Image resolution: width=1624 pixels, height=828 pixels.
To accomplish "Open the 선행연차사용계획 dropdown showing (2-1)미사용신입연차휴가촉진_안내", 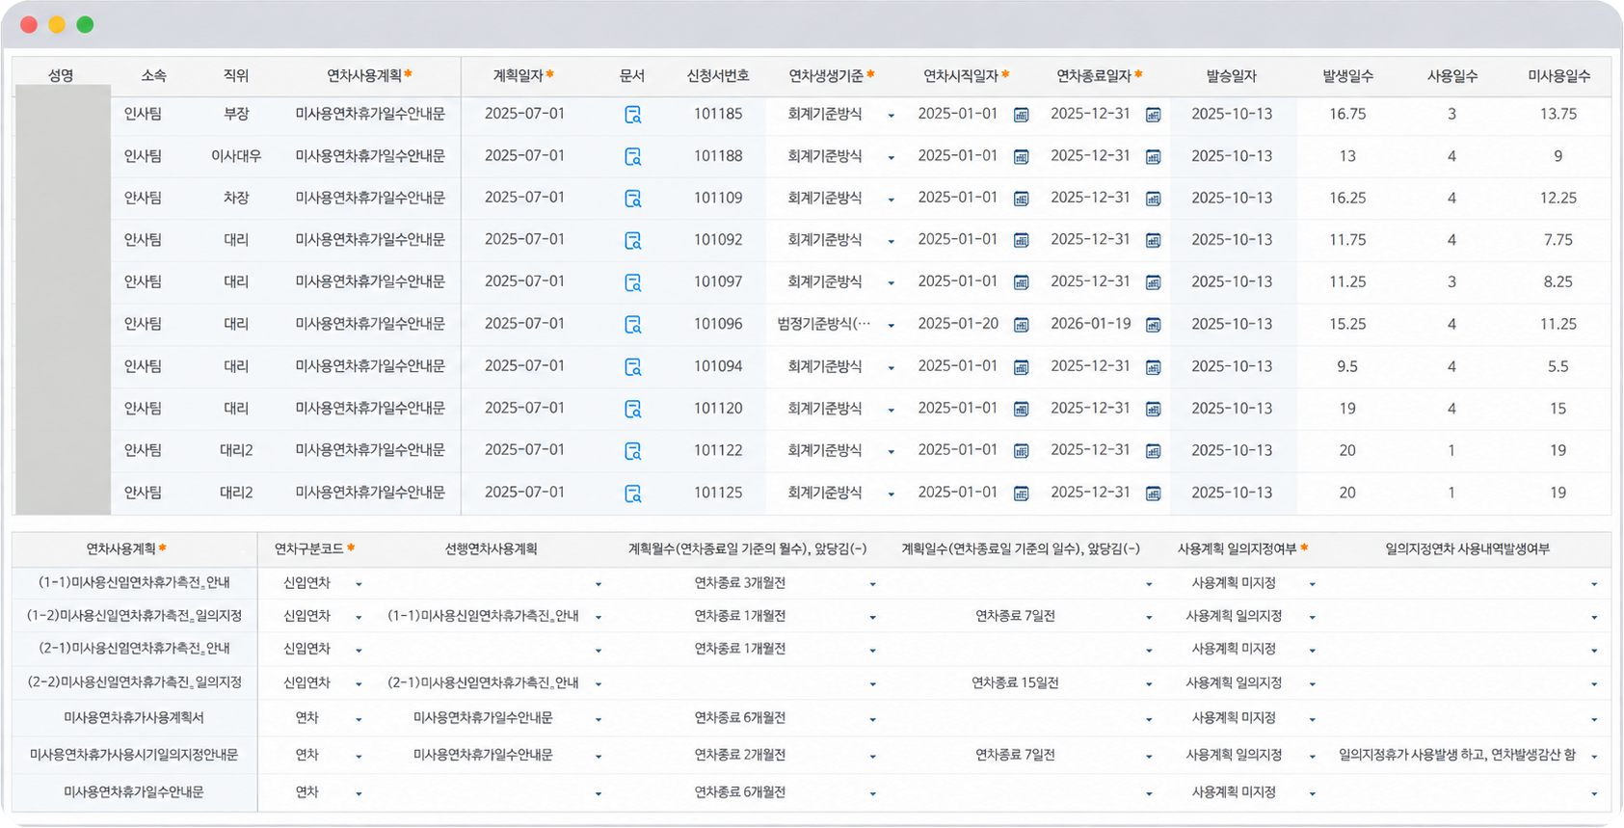I will [x=598, y=684].
